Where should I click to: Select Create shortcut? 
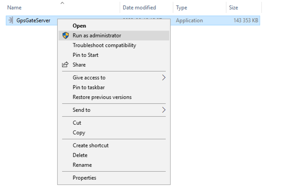(x=114, y=145)
